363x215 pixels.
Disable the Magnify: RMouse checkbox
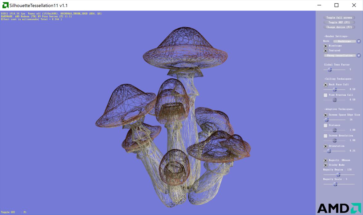[325, 160]
